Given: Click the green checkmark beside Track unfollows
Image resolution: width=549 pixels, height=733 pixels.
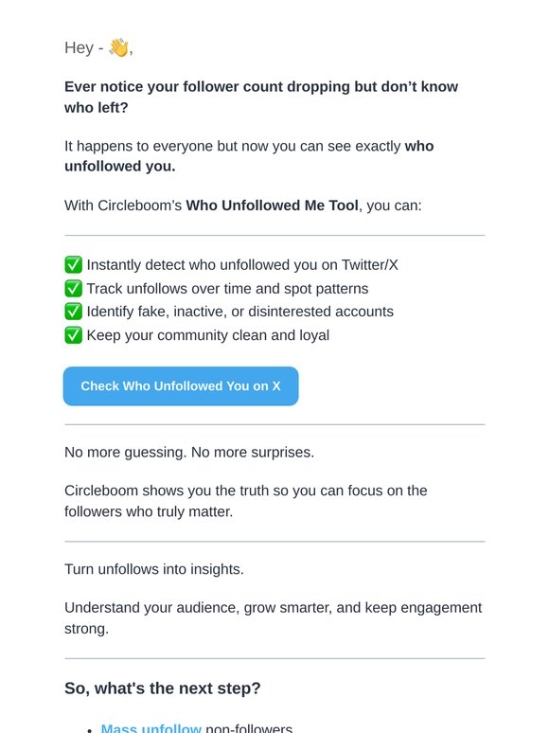Looking at the screenshot, I should point(73,289).
